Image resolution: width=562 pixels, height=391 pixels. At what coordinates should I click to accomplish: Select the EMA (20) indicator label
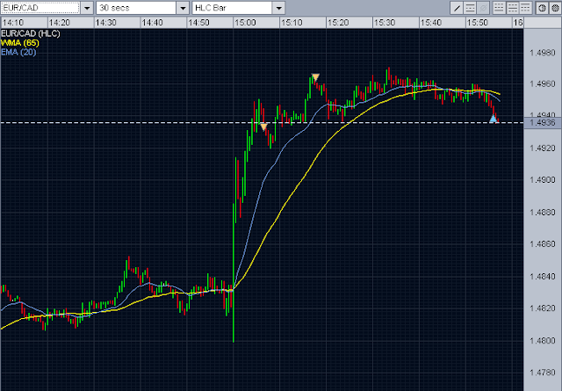(x=18, y=52)
